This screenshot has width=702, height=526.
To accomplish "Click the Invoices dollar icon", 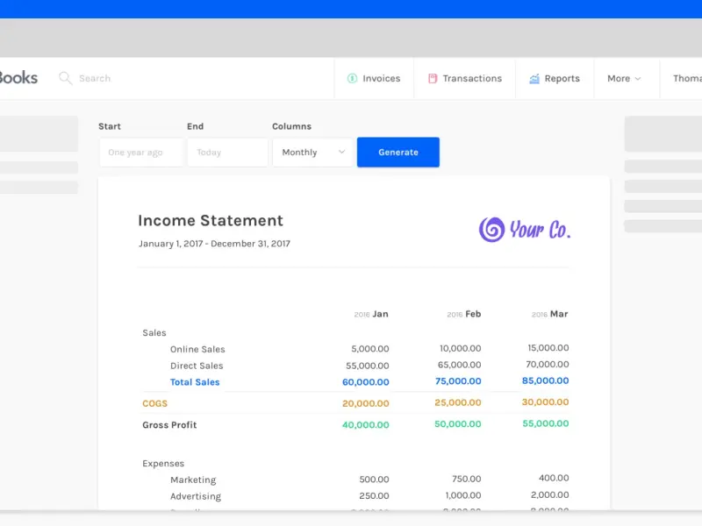I will click(x=352, y=78).
